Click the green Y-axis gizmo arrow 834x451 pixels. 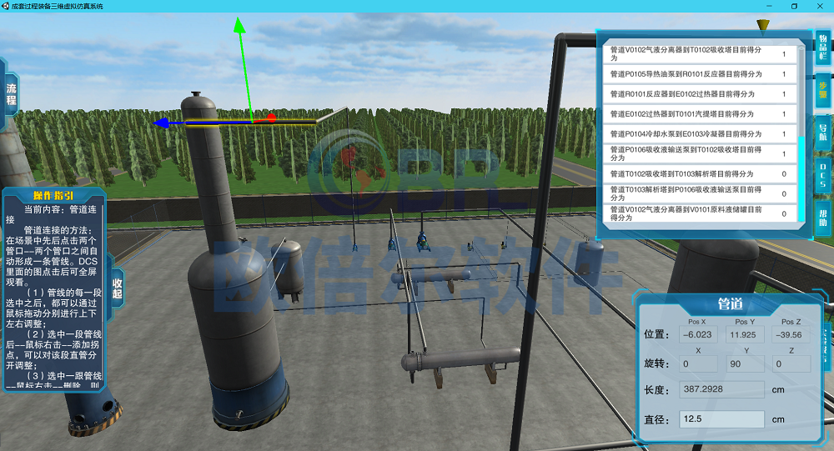[239, 25]
